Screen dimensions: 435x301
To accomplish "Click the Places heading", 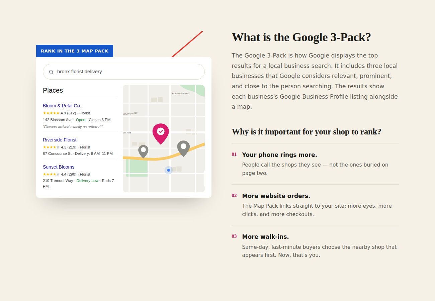I will click(53, 90).
